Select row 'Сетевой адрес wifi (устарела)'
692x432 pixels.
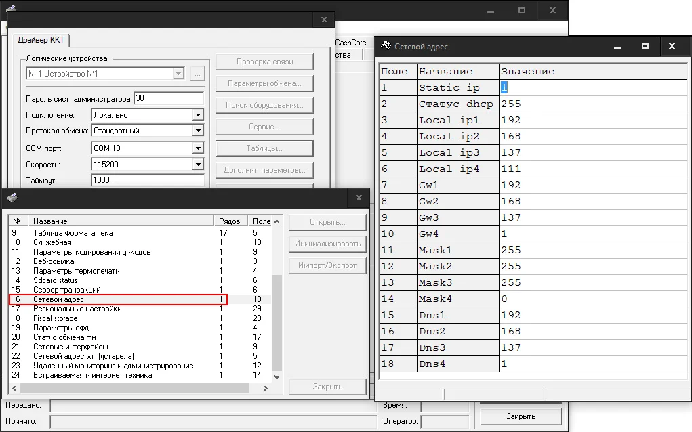pos(140,356)
